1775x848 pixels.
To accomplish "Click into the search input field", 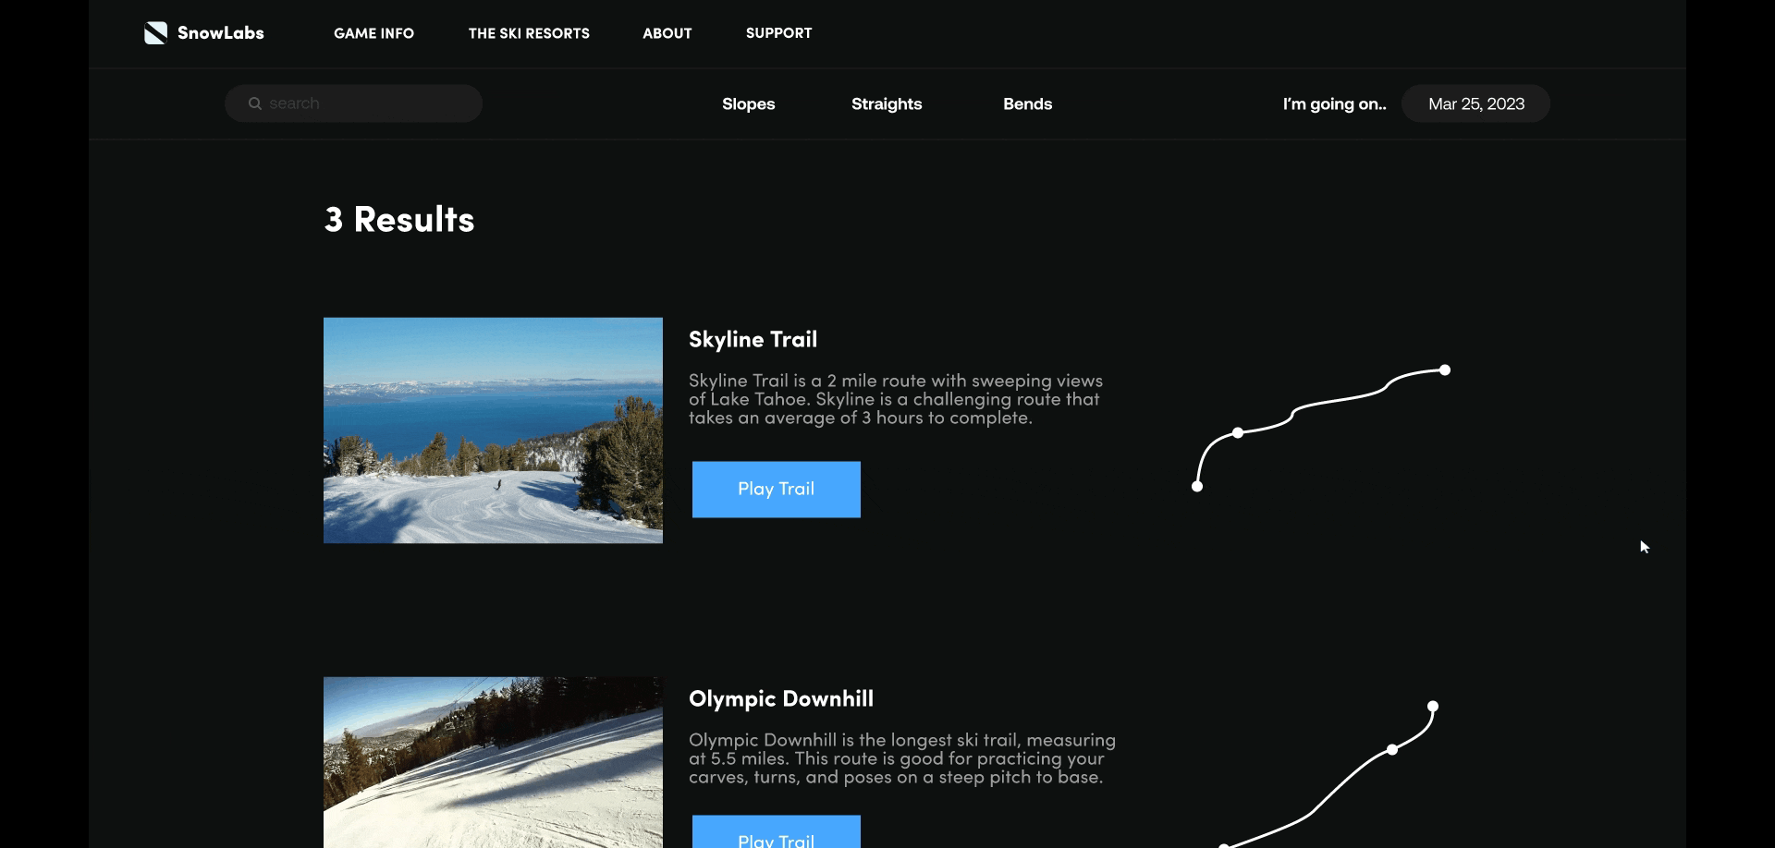I will (x=353, y=103).
